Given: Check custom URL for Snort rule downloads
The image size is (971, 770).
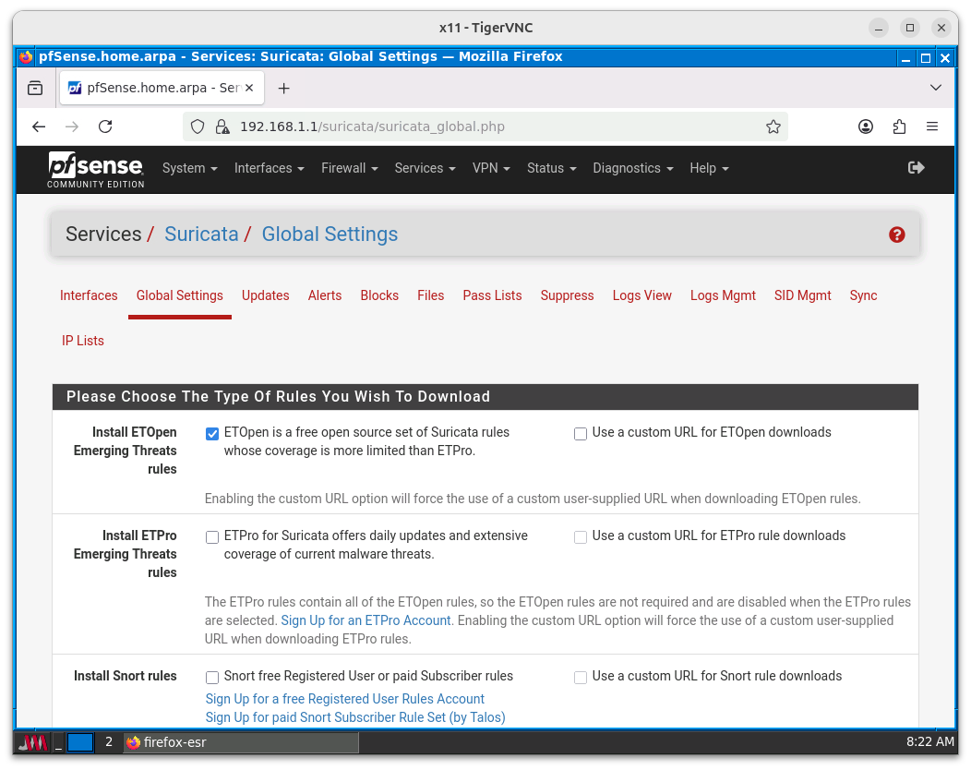Looking at the screenshot, I should point(581,678).
